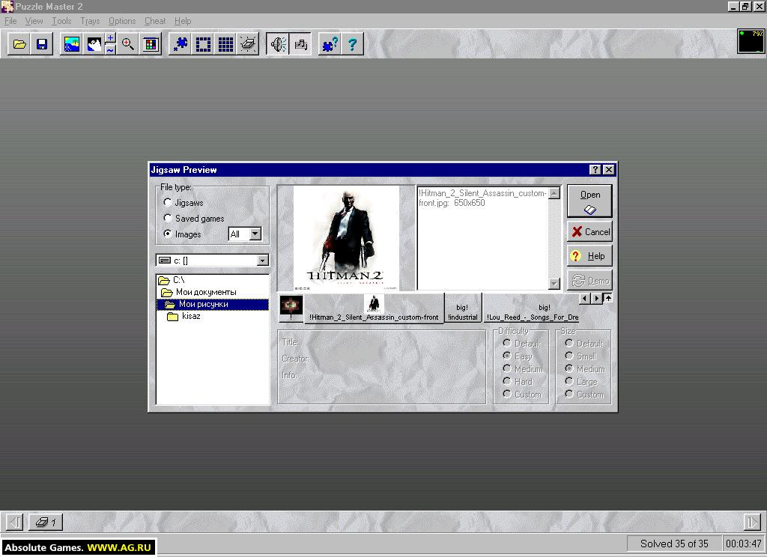
Task: Click the blue tilde toolbar button
Action: 111,50
